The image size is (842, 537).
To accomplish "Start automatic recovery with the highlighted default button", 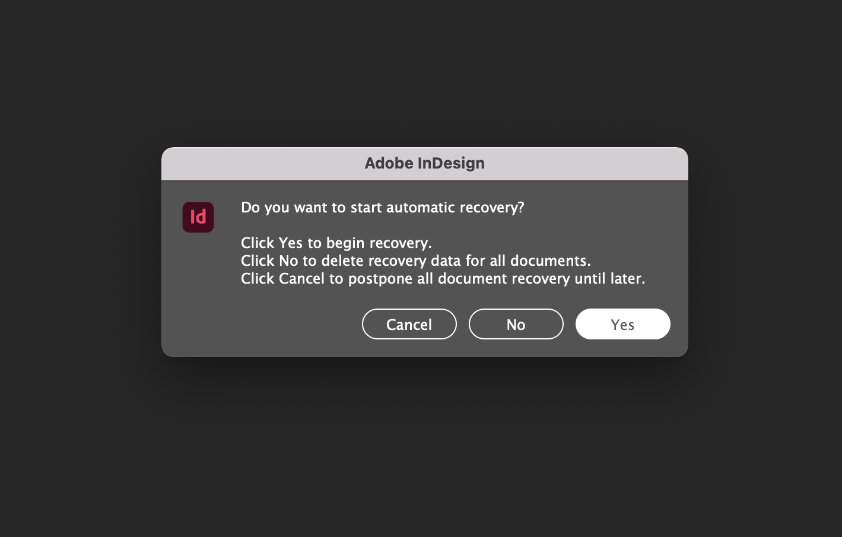I will [x=622, y=324].
